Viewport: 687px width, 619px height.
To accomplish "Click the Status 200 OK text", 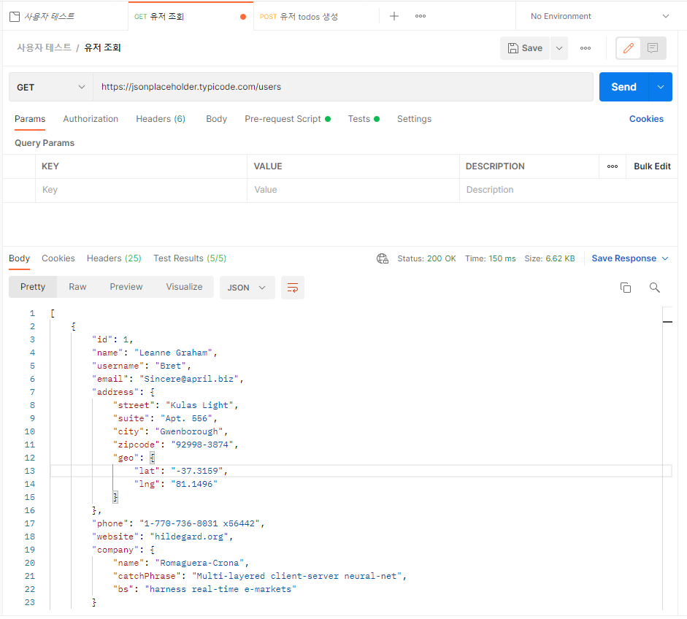I will (x=427, y=259).
